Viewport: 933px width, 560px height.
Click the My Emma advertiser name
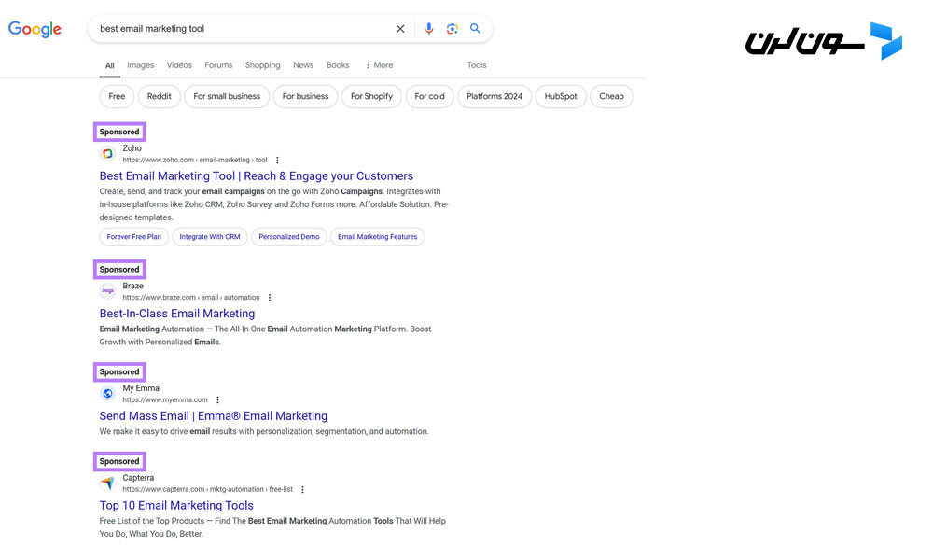pos(141,388)
